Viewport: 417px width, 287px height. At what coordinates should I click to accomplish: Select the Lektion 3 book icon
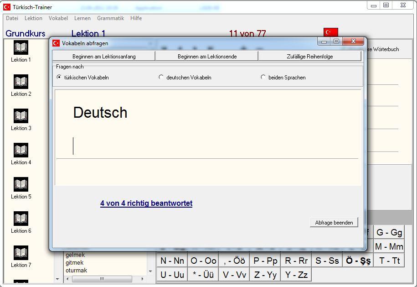[21, 116]
